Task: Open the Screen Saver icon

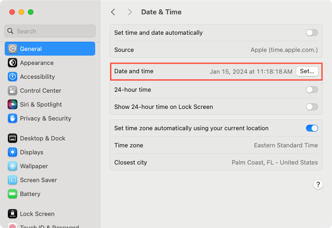Action: click(13, 180)
